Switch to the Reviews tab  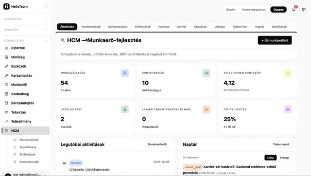tap(164, 27)
